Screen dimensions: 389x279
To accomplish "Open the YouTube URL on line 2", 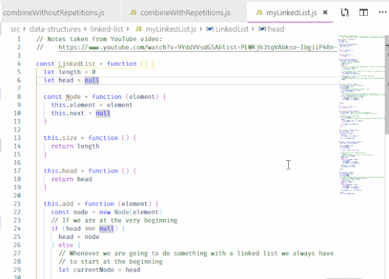I will pyautogui.click(x=198, y=47).
